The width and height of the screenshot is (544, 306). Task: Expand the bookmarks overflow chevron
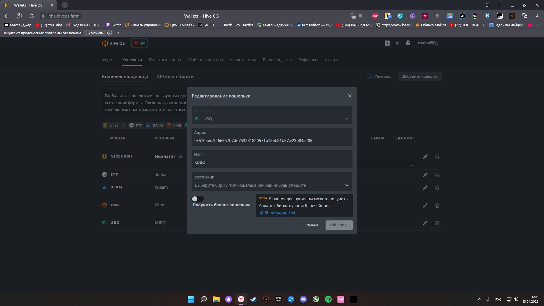(x=537, y=25)
